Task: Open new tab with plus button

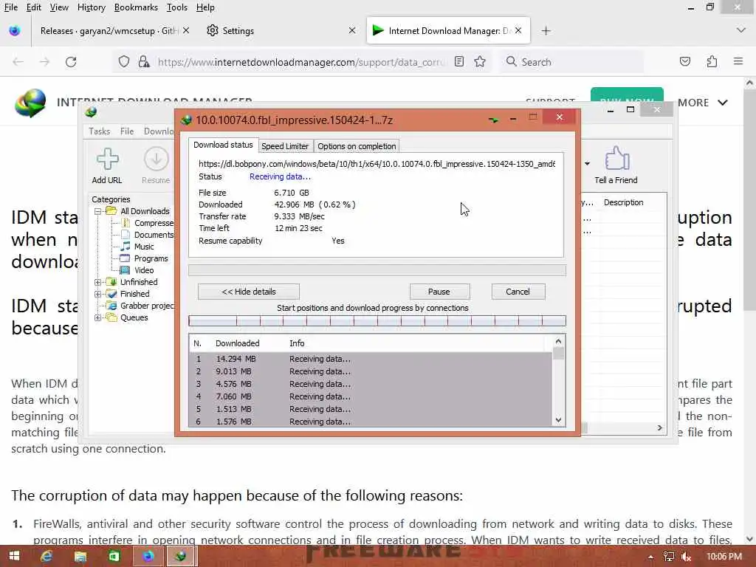Action: tap(546, 31)
